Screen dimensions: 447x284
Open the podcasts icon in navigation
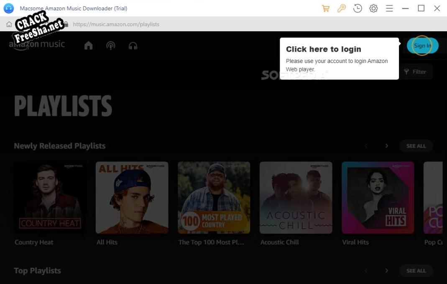pyautogui.click(x=111, y=45)
